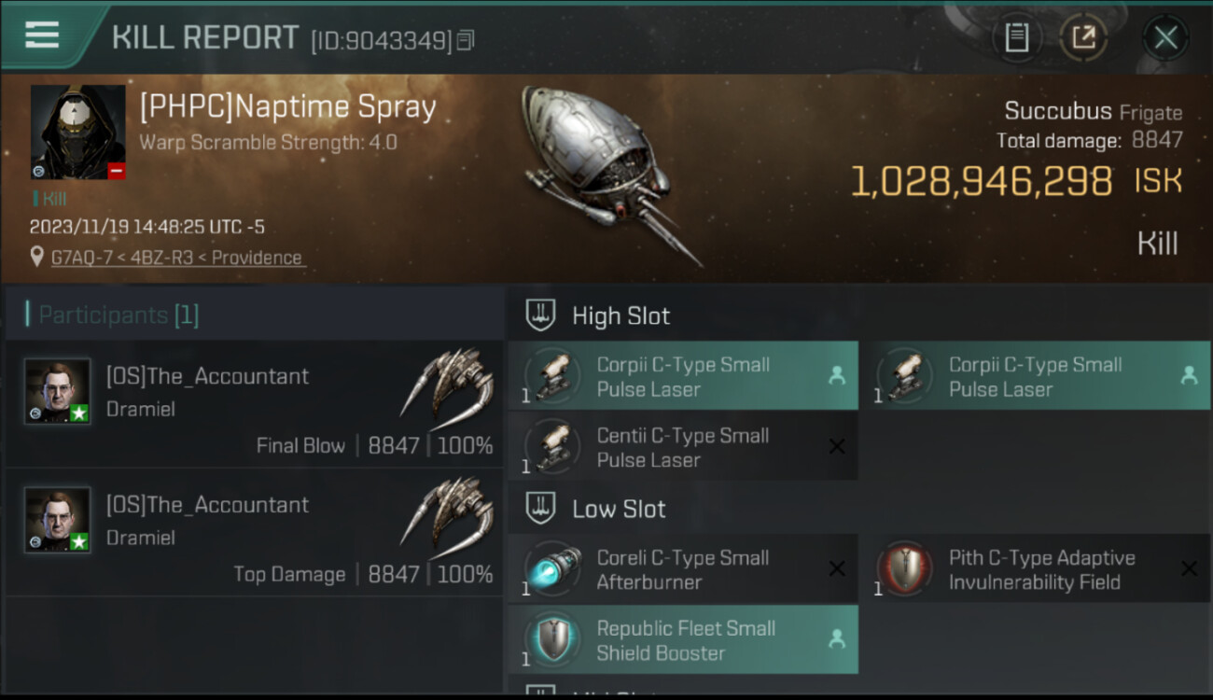Screen dimensions: 1213x700
Task: Collapse the Low Slot section header
Action: pyautogui.click(x=619, y=509)
